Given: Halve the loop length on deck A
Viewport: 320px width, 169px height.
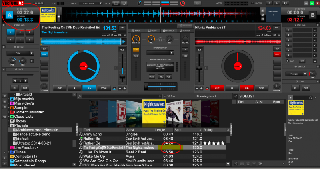Looking at the screenshot, I should click(x=15, y=81).
